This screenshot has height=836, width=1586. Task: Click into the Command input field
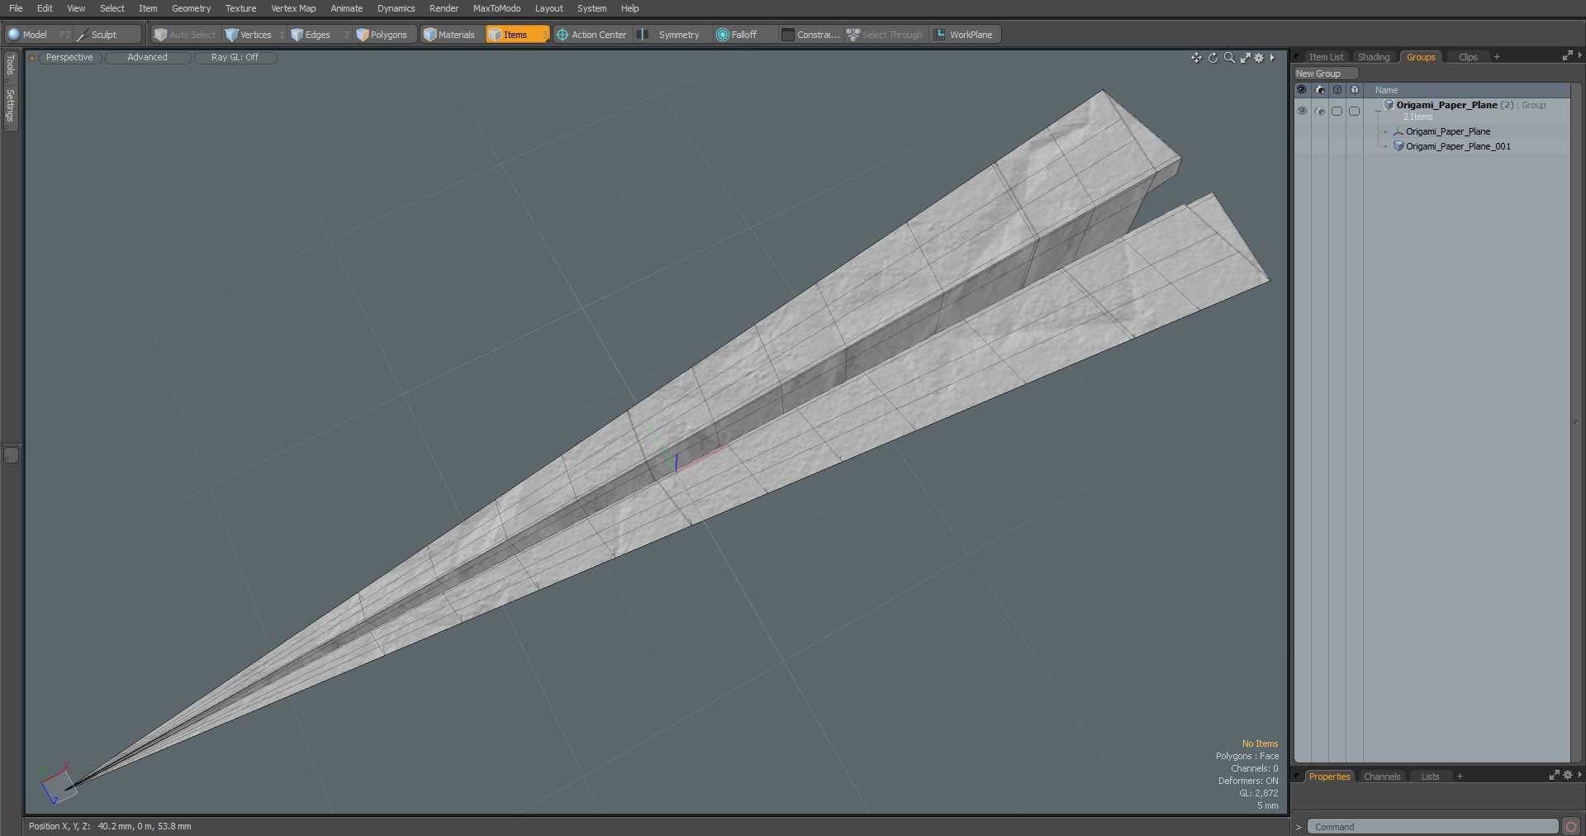click(1432, 827)
